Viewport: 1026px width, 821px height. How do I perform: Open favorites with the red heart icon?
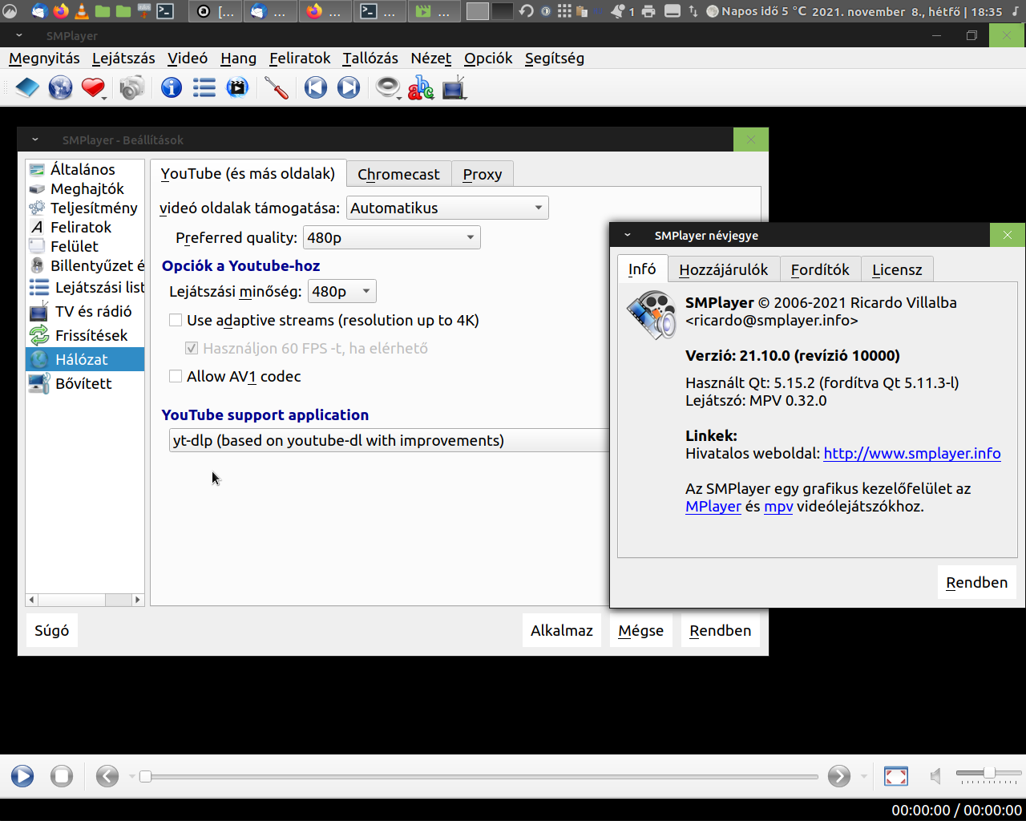pos(93,87)
